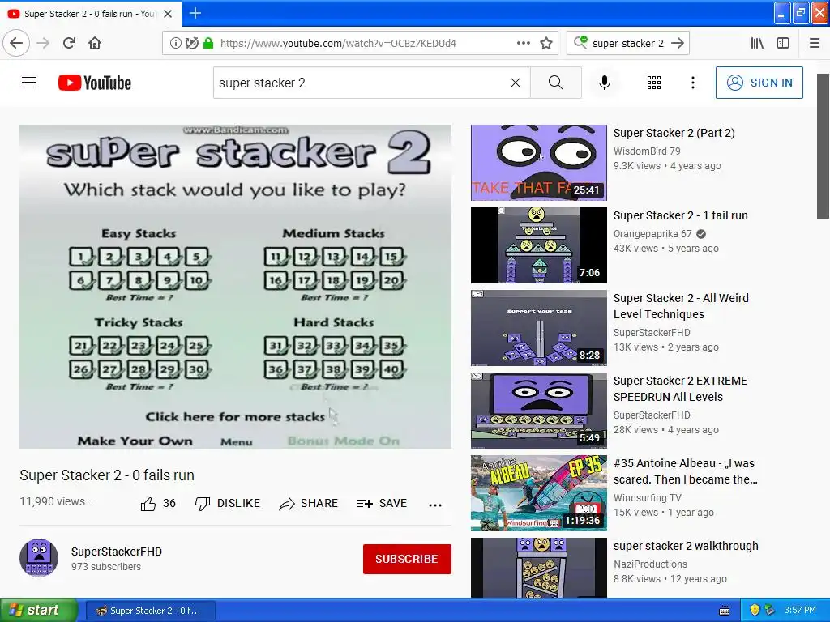The image size is (830, 622).
Task: Reload the current page
Action: point(69,43)
